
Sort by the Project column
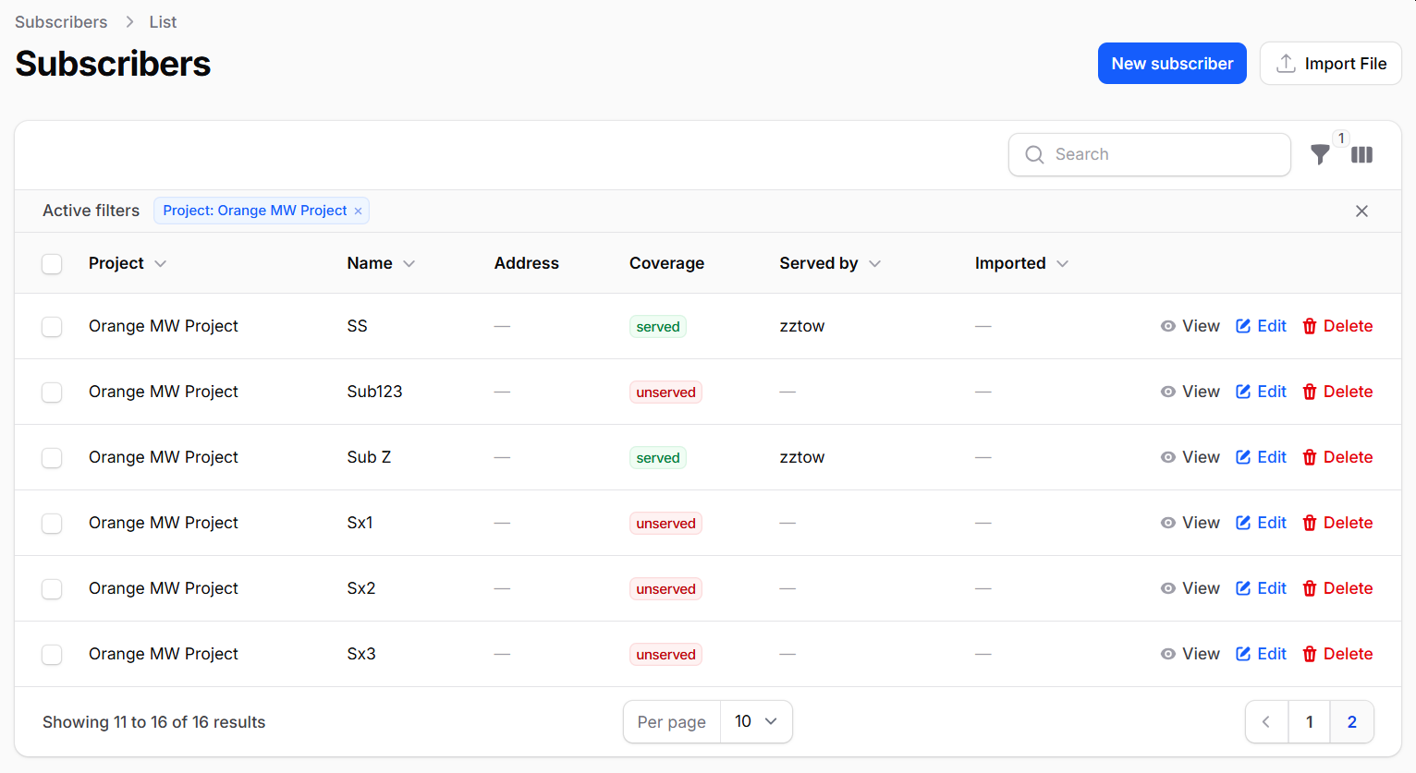pyautogui.click(x=128, y=263)
